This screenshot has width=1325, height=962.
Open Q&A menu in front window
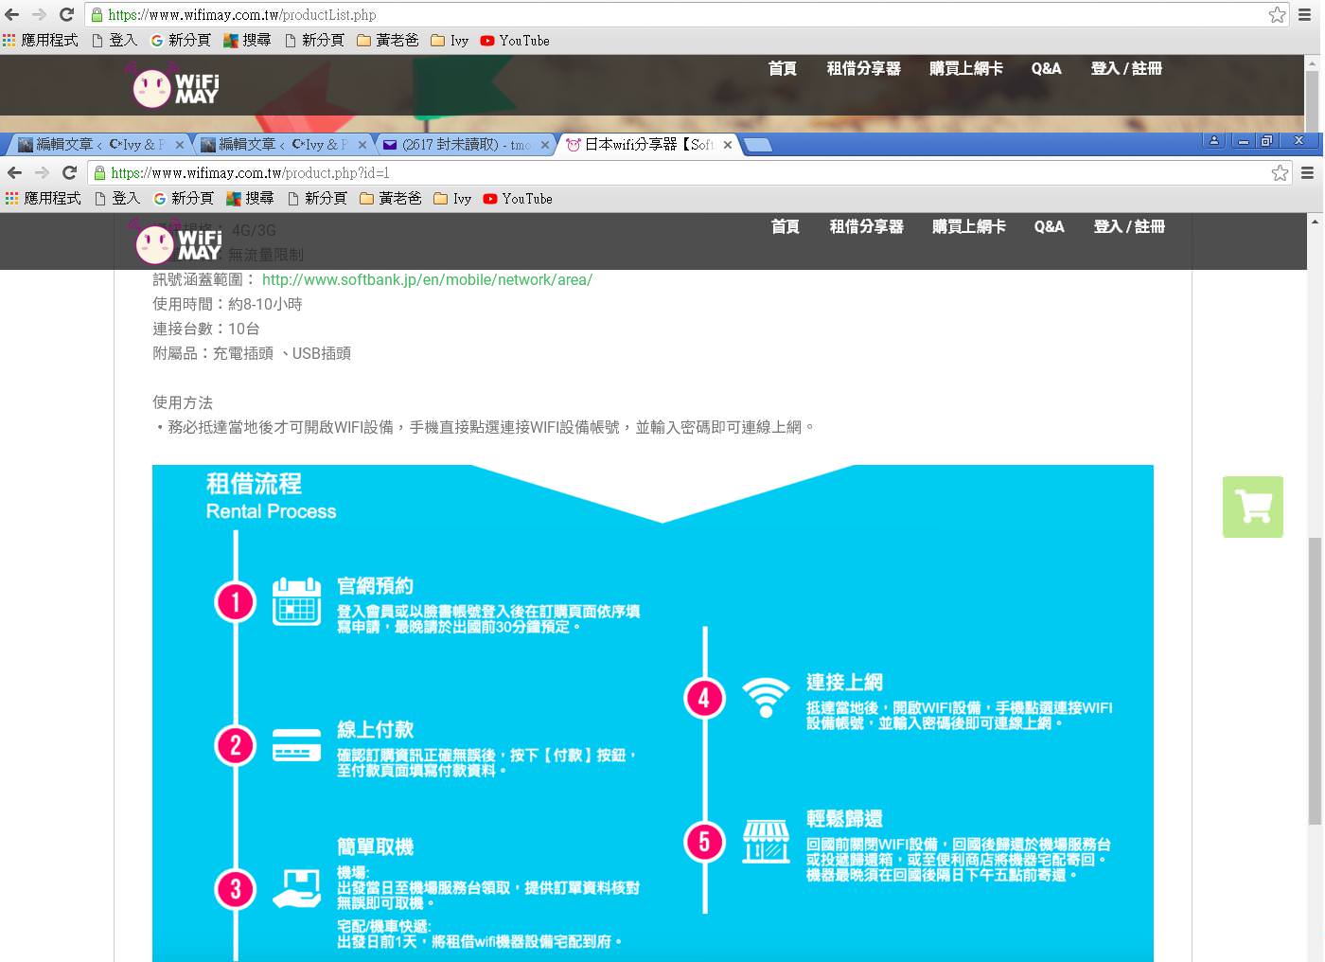pyautogui.click(x=1050, y=226)
